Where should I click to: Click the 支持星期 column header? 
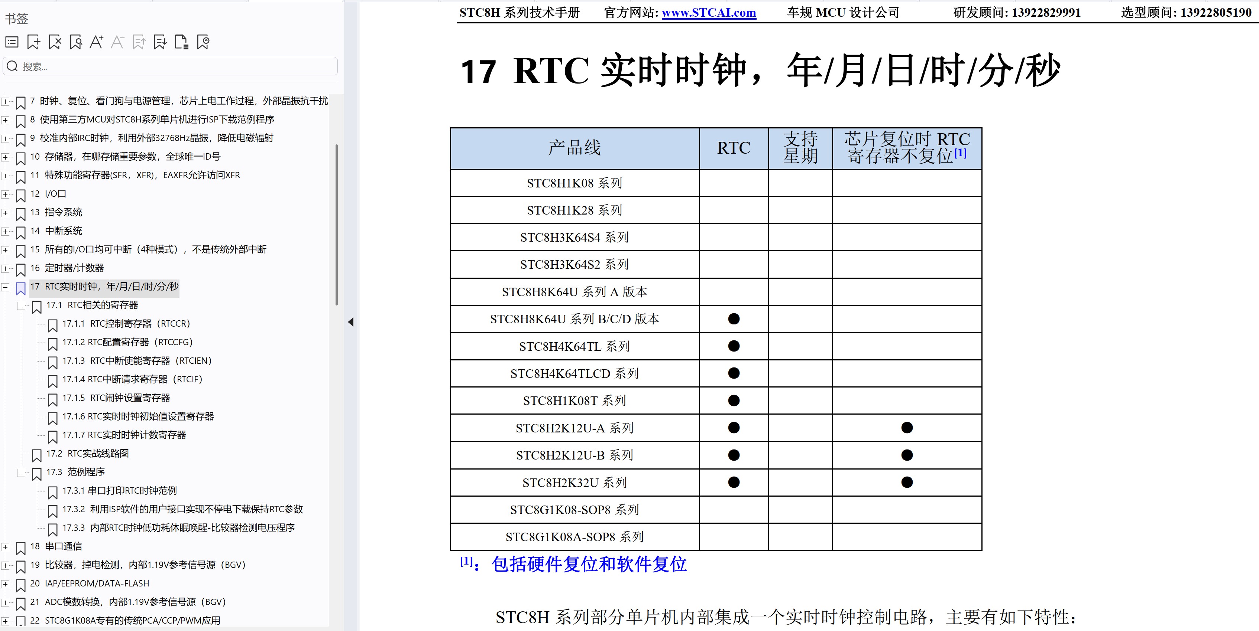pyautogui.click(x=800, y=148)
